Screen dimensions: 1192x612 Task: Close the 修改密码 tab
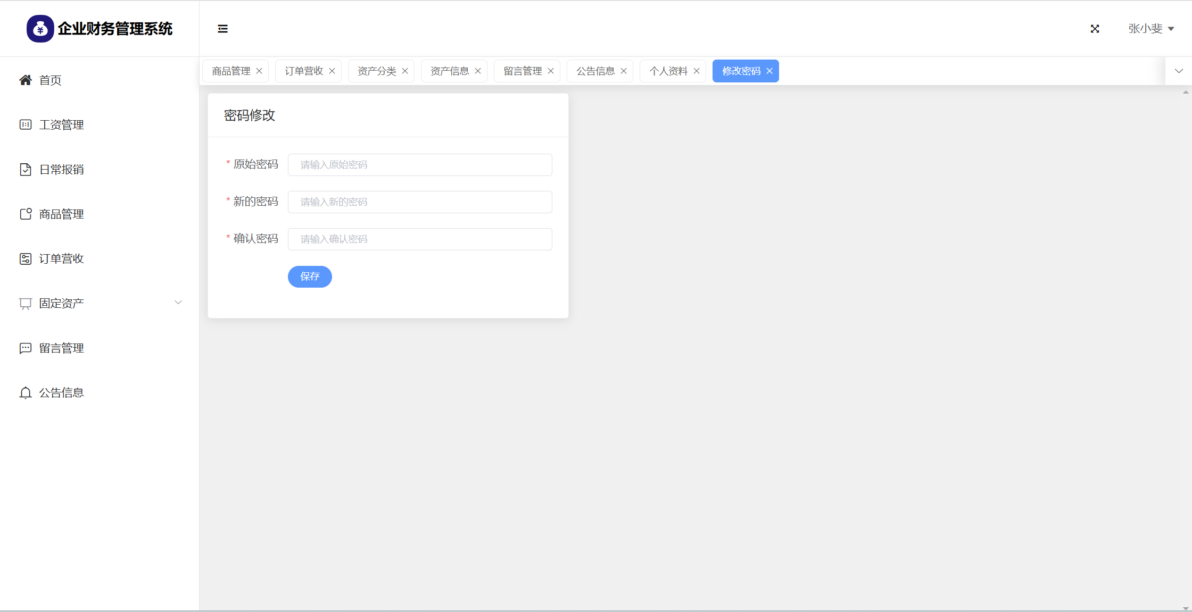click(769, 71)
